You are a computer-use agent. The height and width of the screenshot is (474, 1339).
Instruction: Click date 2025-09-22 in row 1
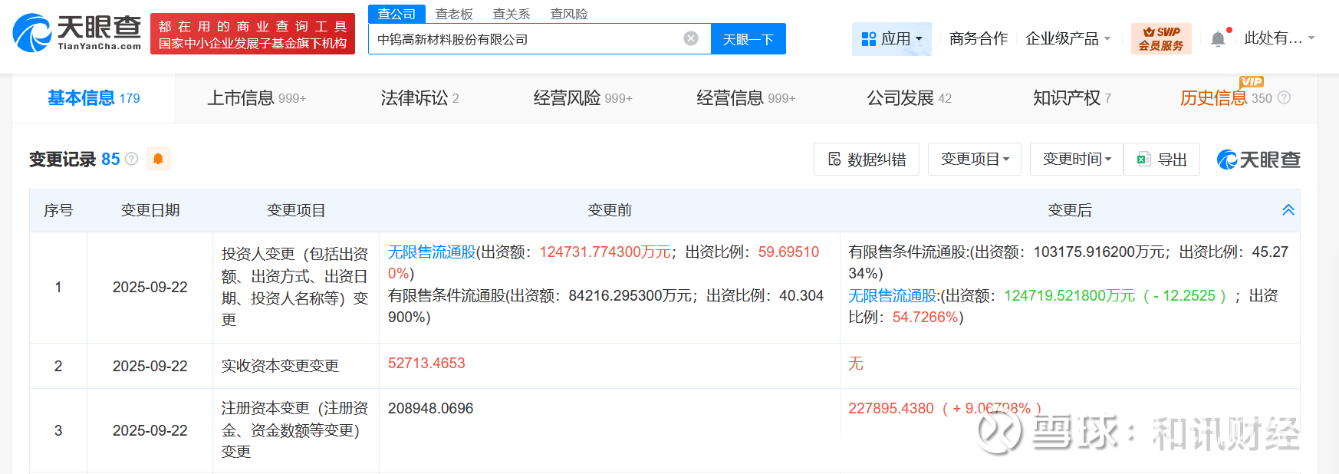[150, 287]
